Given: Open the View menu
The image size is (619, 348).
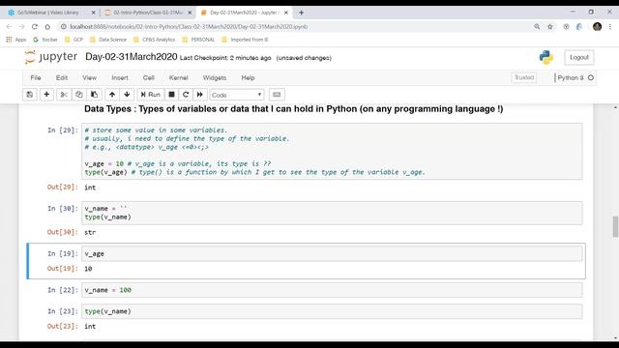Looking at the screenshot, I should [x=90, y=77].
